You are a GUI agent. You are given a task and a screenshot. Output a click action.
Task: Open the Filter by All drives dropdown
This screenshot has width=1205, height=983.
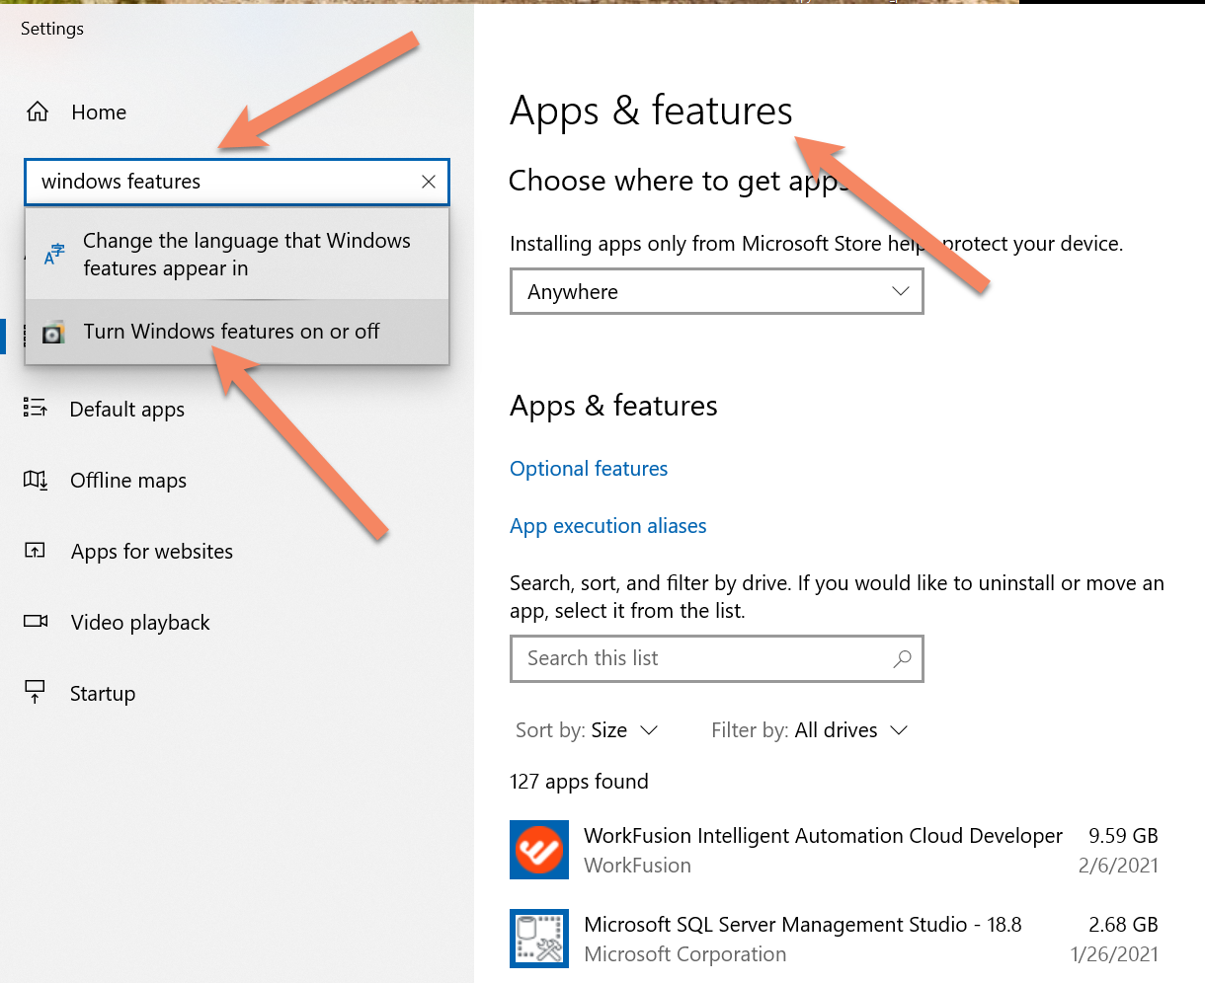(810, 730)
